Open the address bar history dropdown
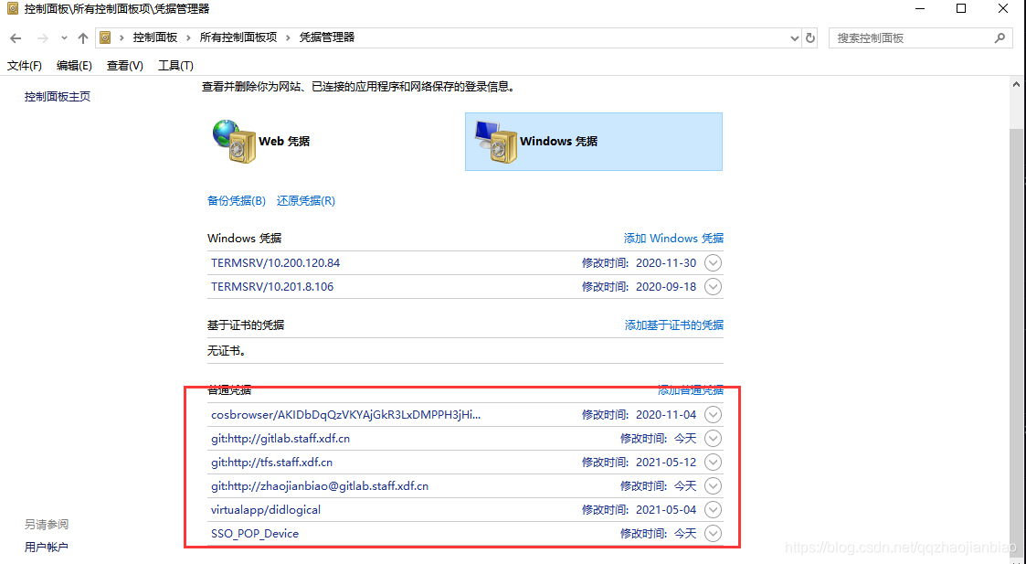Image resolution: width=1026 pixels, height=564 pixels. coord(794,38)
